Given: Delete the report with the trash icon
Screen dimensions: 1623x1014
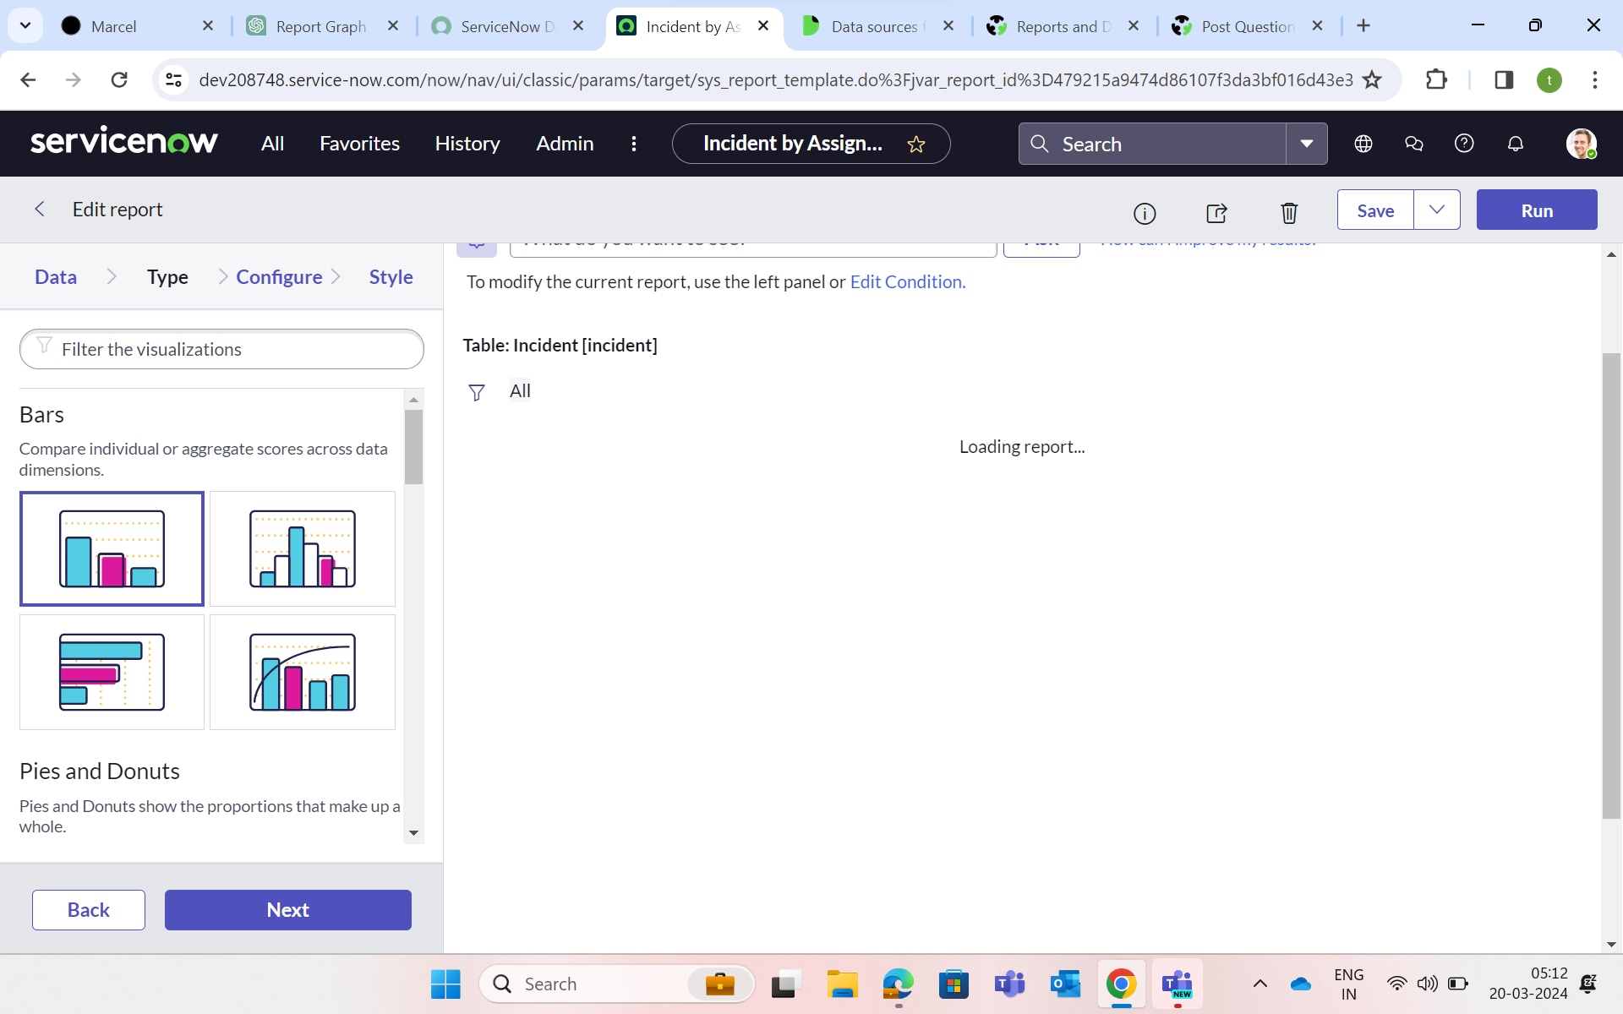Looking at the screenshot, I should (1288, 213).
